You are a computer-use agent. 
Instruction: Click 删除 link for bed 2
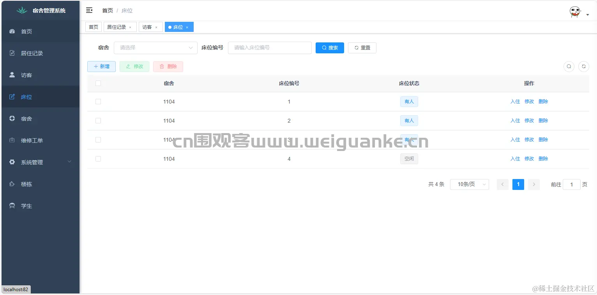pyautogui.click(x=543, y=121)
